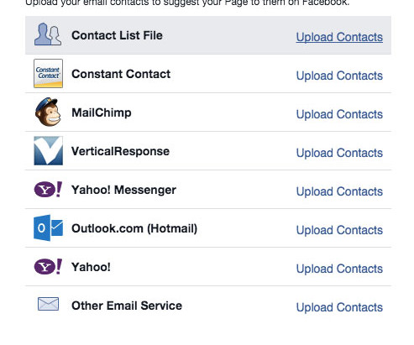Image resolution: width=414 pixels, height=345 pixels.
Task: Upload Contacts from MailChimp
Action: pos(339,114)
